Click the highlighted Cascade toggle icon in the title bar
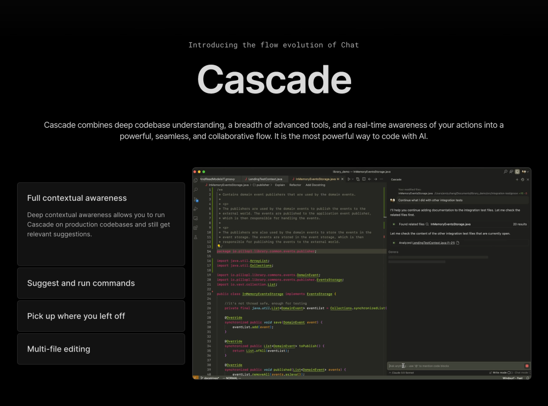 [517, 171]
